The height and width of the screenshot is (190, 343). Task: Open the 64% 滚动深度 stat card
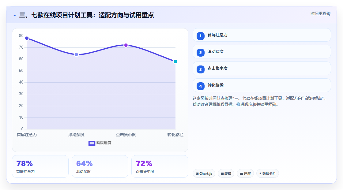(100, 166)
